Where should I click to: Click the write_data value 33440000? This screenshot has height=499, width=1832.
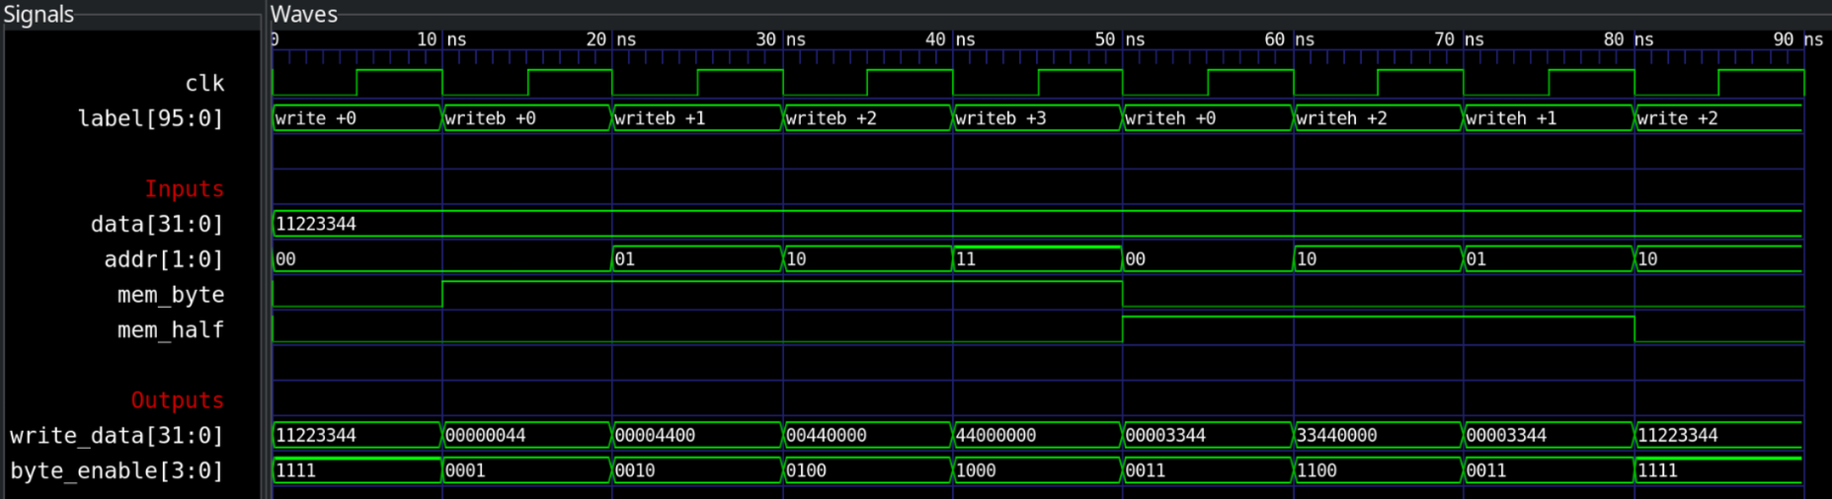point(1378,435)
